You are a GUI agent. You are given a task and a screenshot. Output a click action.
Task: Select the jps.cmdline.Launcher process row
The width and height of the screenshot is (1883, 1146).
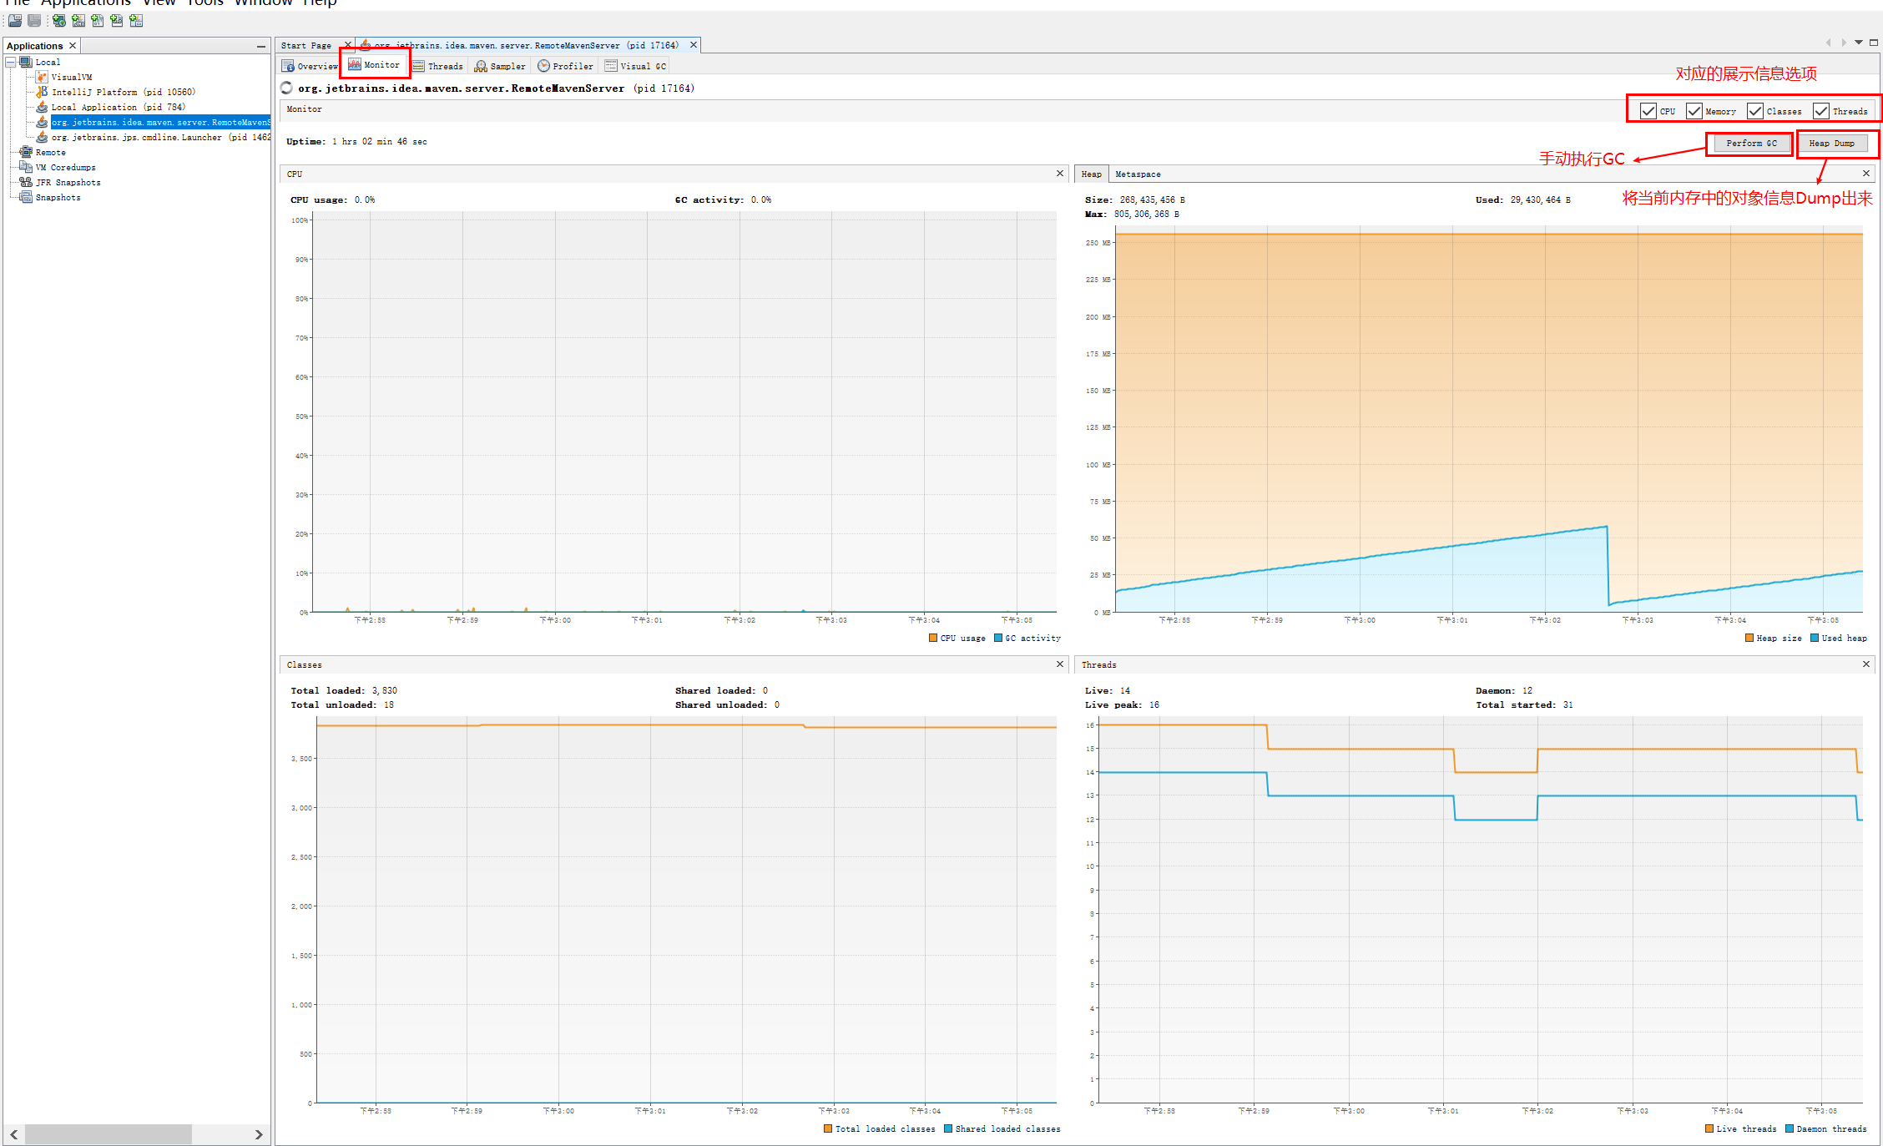coord(161,137)
